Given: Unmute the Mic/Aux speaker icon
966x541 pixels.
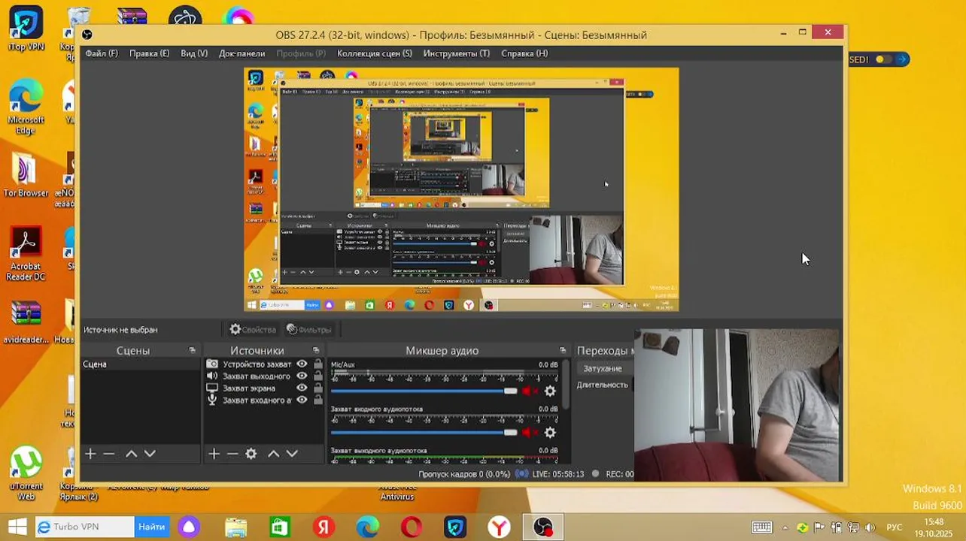Looking at the screenshot, I should [x=530, y=391].
